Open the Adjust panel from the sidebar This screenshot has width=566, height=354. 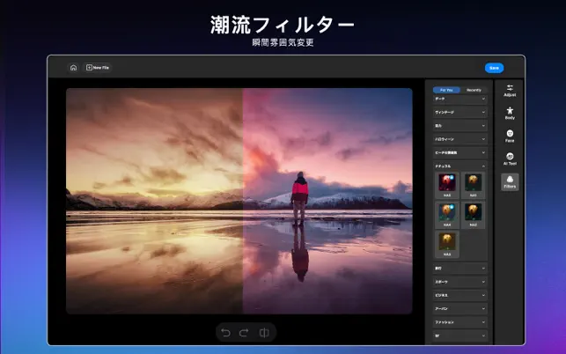pos(510,91)
